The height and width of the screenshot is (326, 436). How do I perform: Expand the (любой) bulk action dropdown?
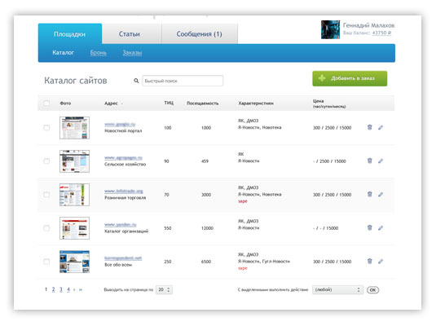(337, 290)
